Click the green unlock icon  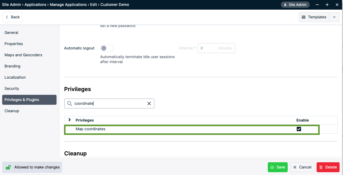click(8, 167)
